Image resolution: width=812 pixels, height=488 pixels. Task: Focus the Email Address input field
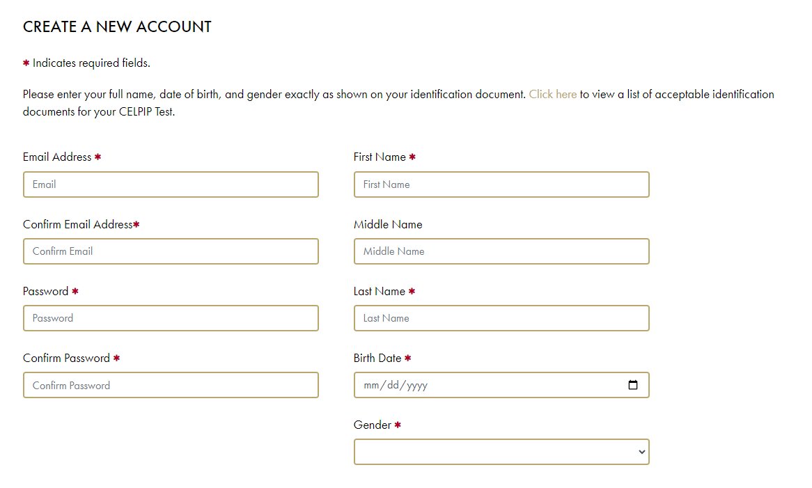click(x=171, y=184)
